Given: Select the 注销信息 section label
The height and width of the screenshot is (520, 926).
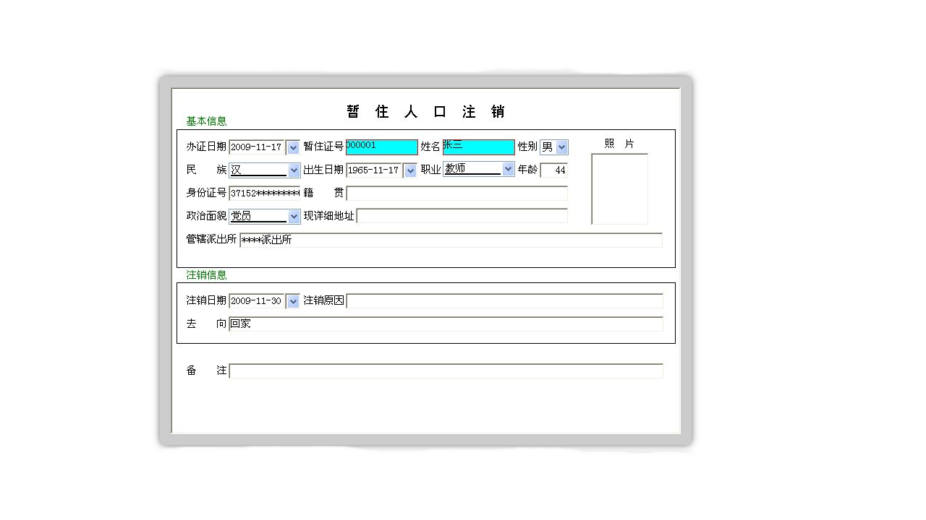Looking at the screenshot, I should click(x=205, y=275).
